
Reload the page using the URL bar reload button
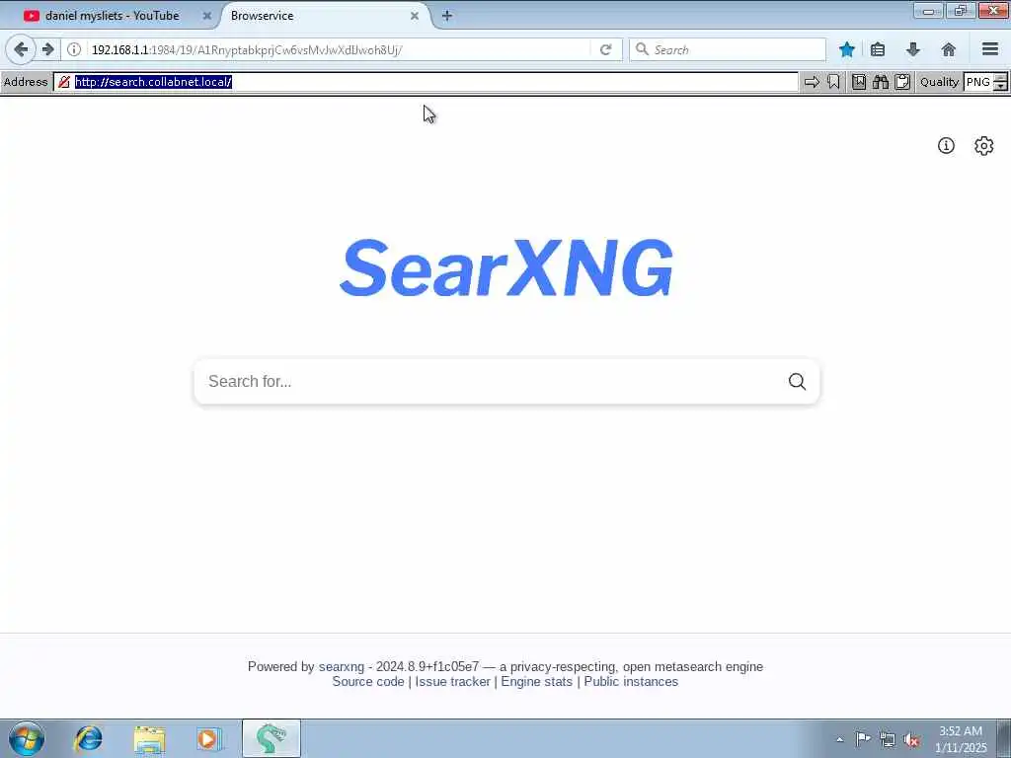pos(605,49)
